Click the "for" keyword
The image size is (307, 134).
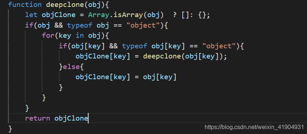pos(48,36)
